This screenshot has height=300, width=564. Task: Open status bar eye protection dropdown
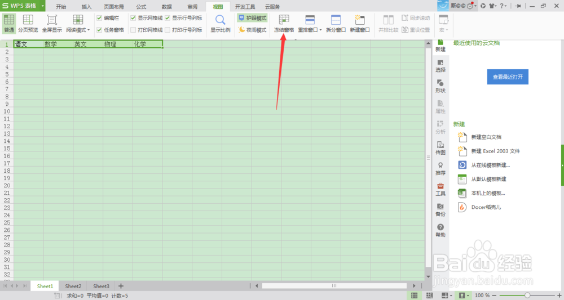[x=468, y=295]
